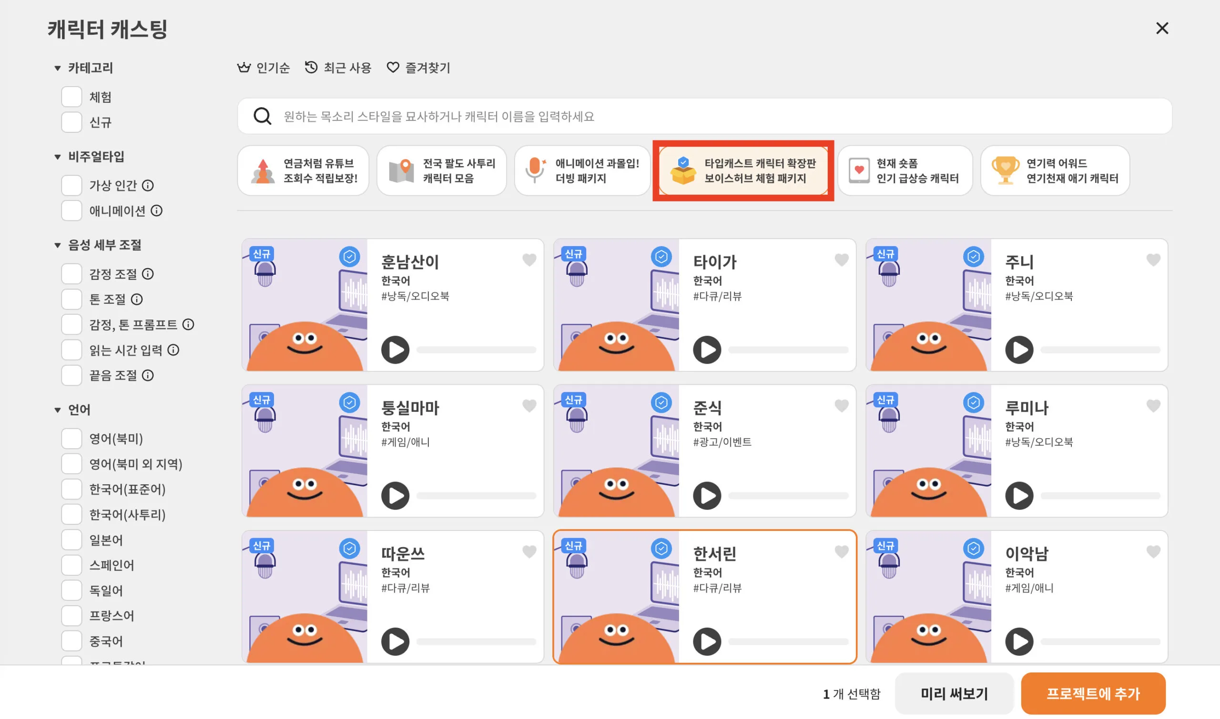This screenshot has width=1220, height=719.
Task: Favorite 이악남 with the heart icon
Action: pyautogui.click(x=1154, y=552)
